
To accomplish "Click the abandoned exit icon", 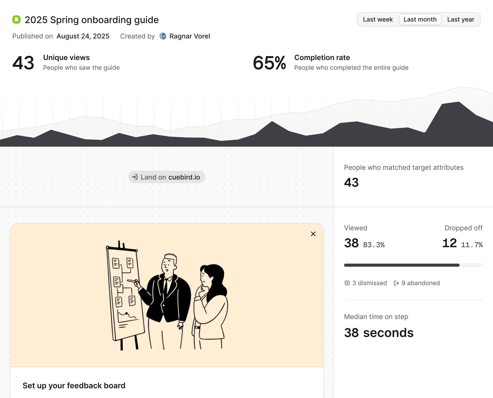I will [x=396, y=283].
